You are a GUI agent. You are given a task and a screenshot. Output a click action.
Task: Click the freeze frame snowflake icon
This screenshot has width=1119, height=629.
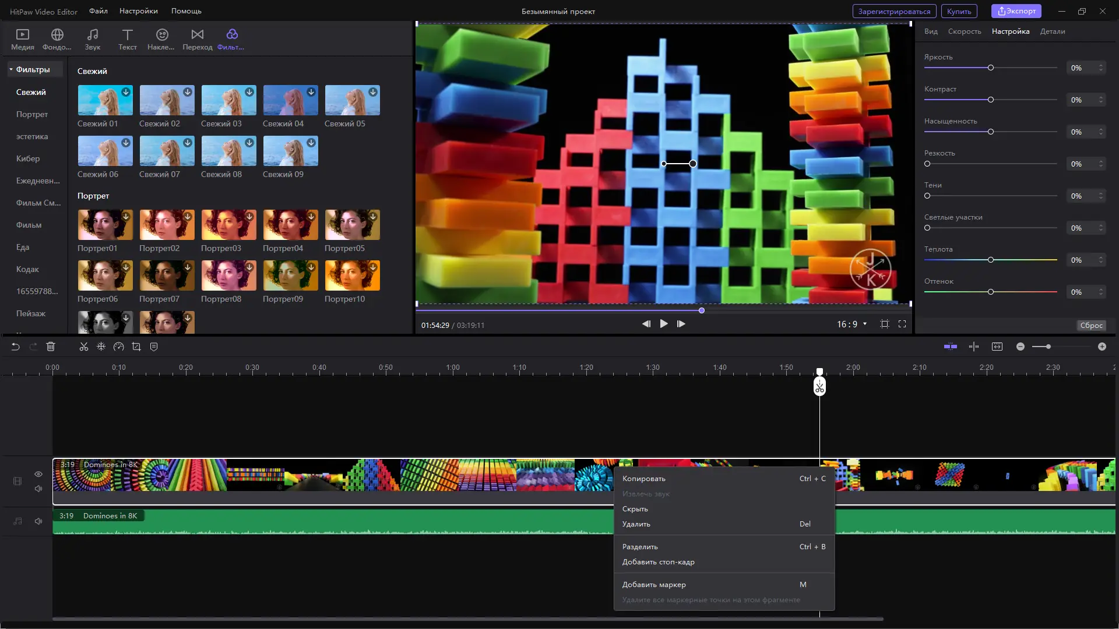101,347
